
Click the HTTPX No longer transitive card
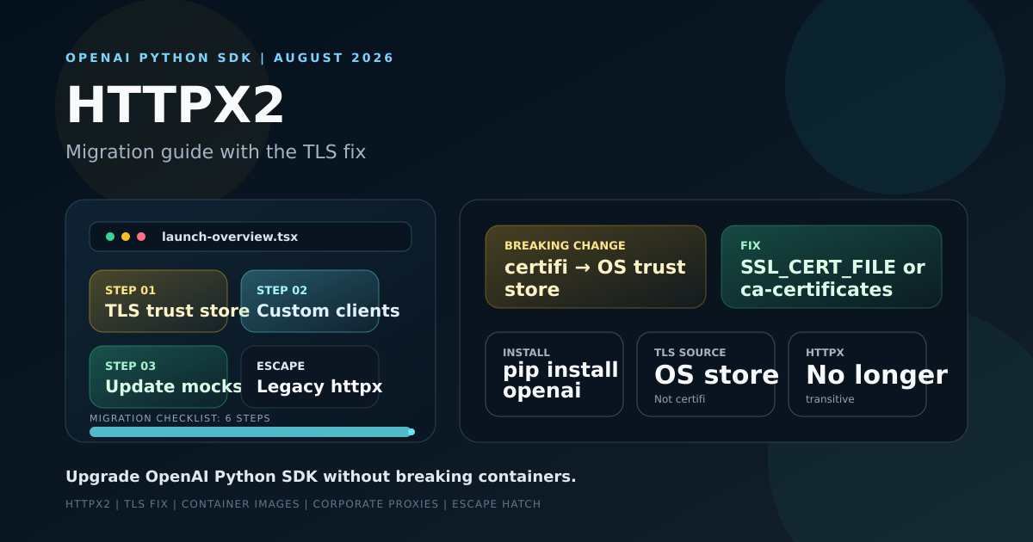click(857, 374)
